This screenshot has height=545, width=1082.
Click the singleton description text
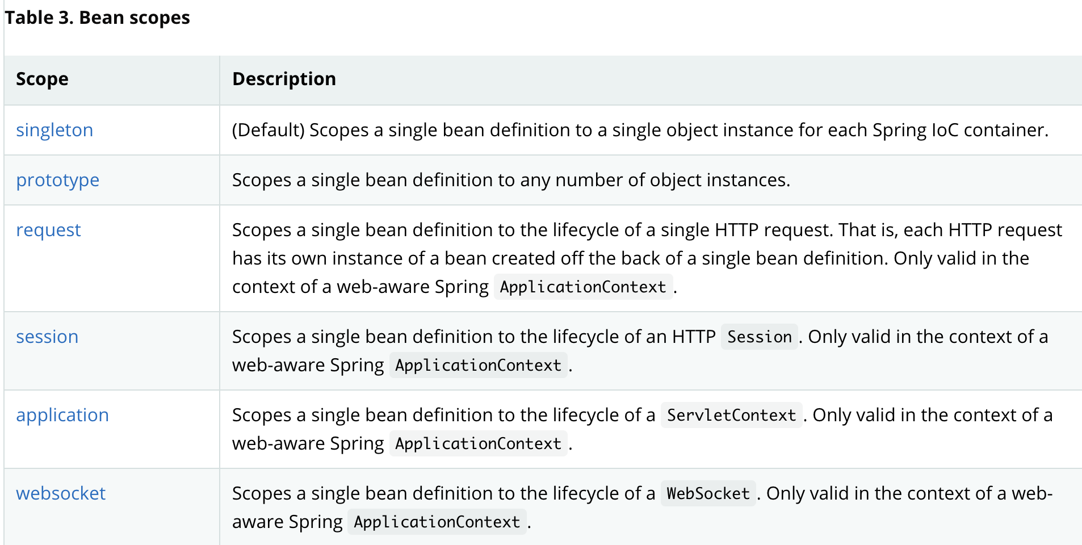click(x=640, y=130)
